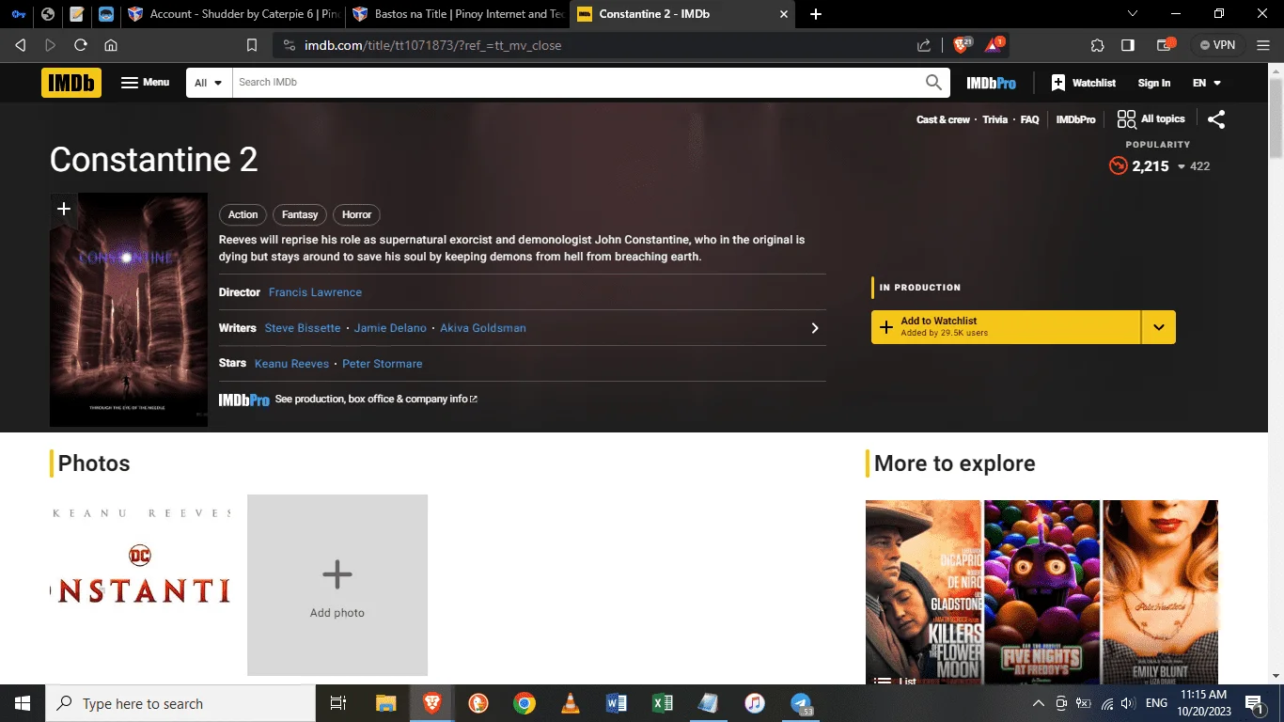Open Watchlist in the header
The image size is (1284, 722).
coord(1084,83)
